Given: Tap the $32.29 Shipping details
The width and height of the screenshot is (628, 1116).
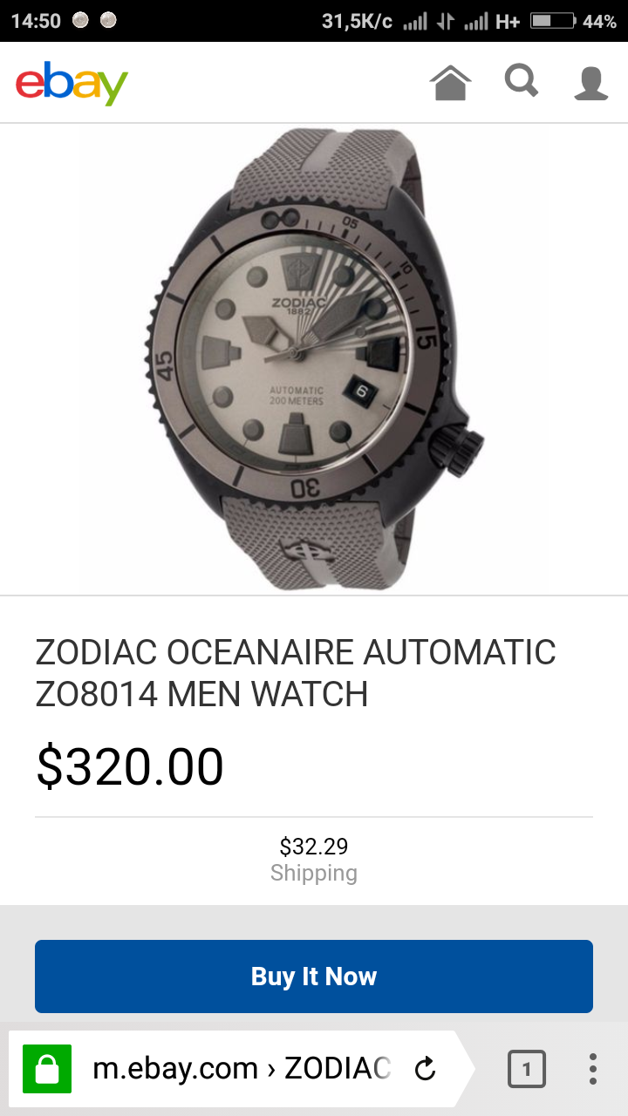Looking at the screenshot, I should [314, 860].
